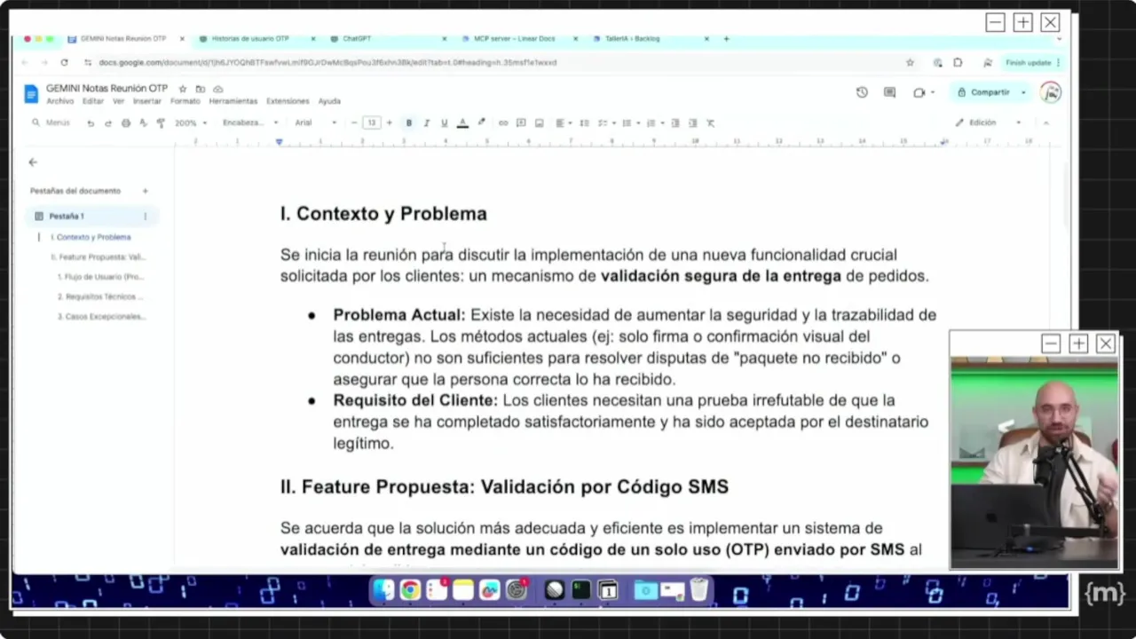
Task: Bookmark this page with star icon
Action: pos(910,63)
